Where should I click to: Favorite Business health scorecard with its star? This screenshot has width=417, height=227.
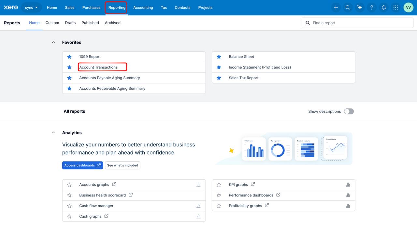coord(69,195)
